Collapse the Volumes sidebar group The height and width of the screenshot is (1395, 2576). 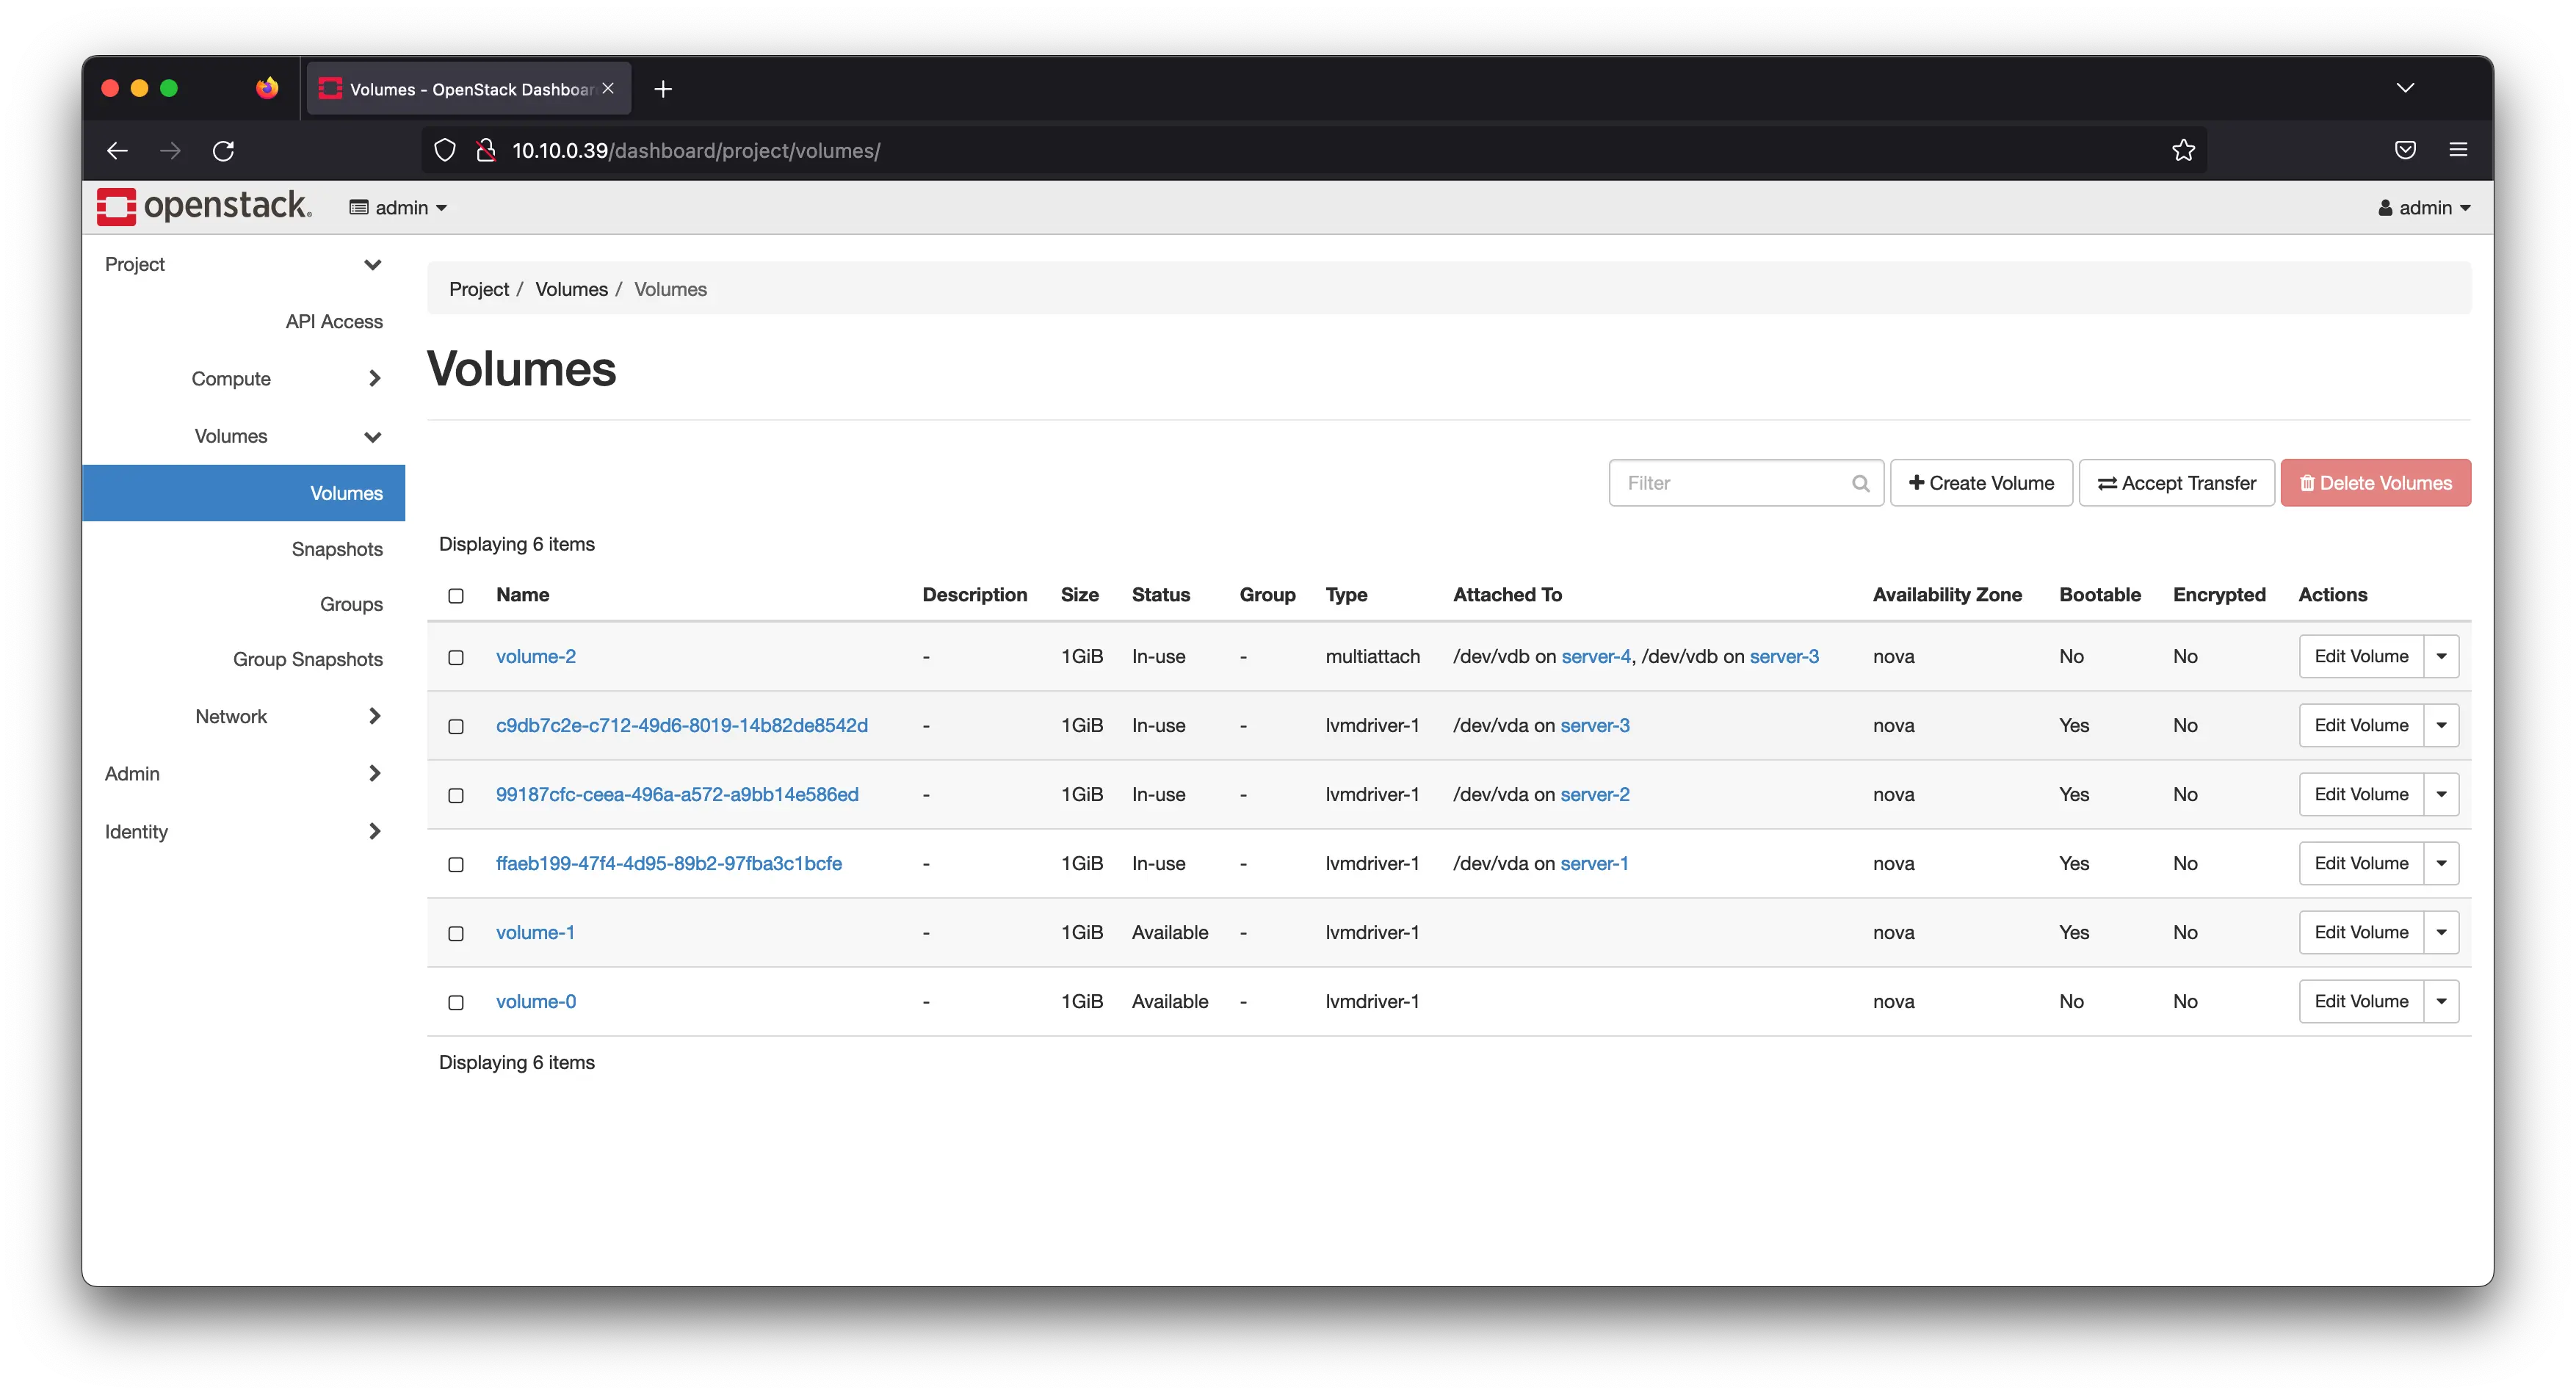pyautogui.click(x=243, y=436)
